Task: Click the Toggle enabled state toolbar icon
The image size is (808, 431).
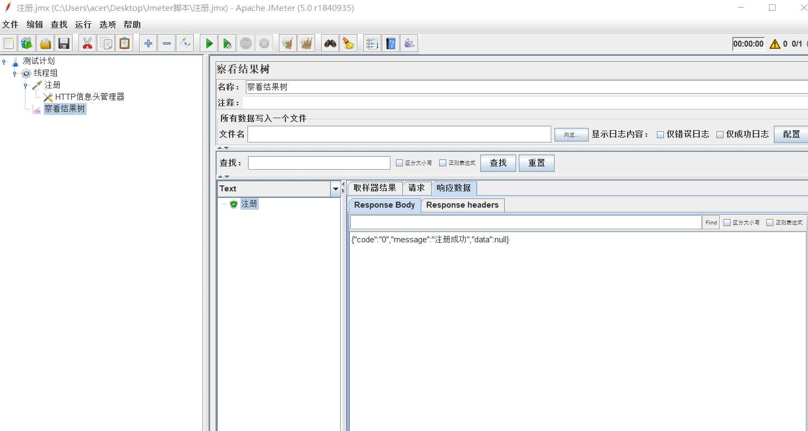Action: 185,43
